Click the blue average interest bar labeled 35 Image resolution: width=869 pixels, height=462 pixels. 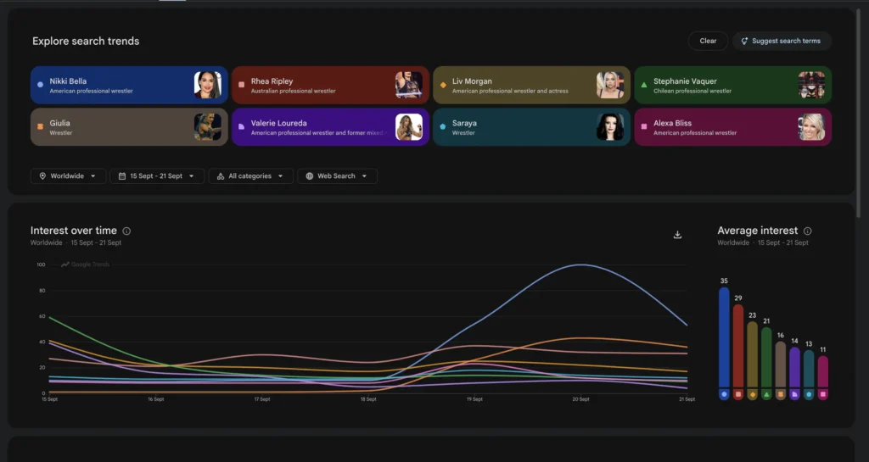click(724, 337)
